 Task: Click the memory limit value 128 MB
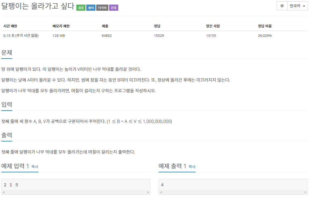tap(59, 36)
